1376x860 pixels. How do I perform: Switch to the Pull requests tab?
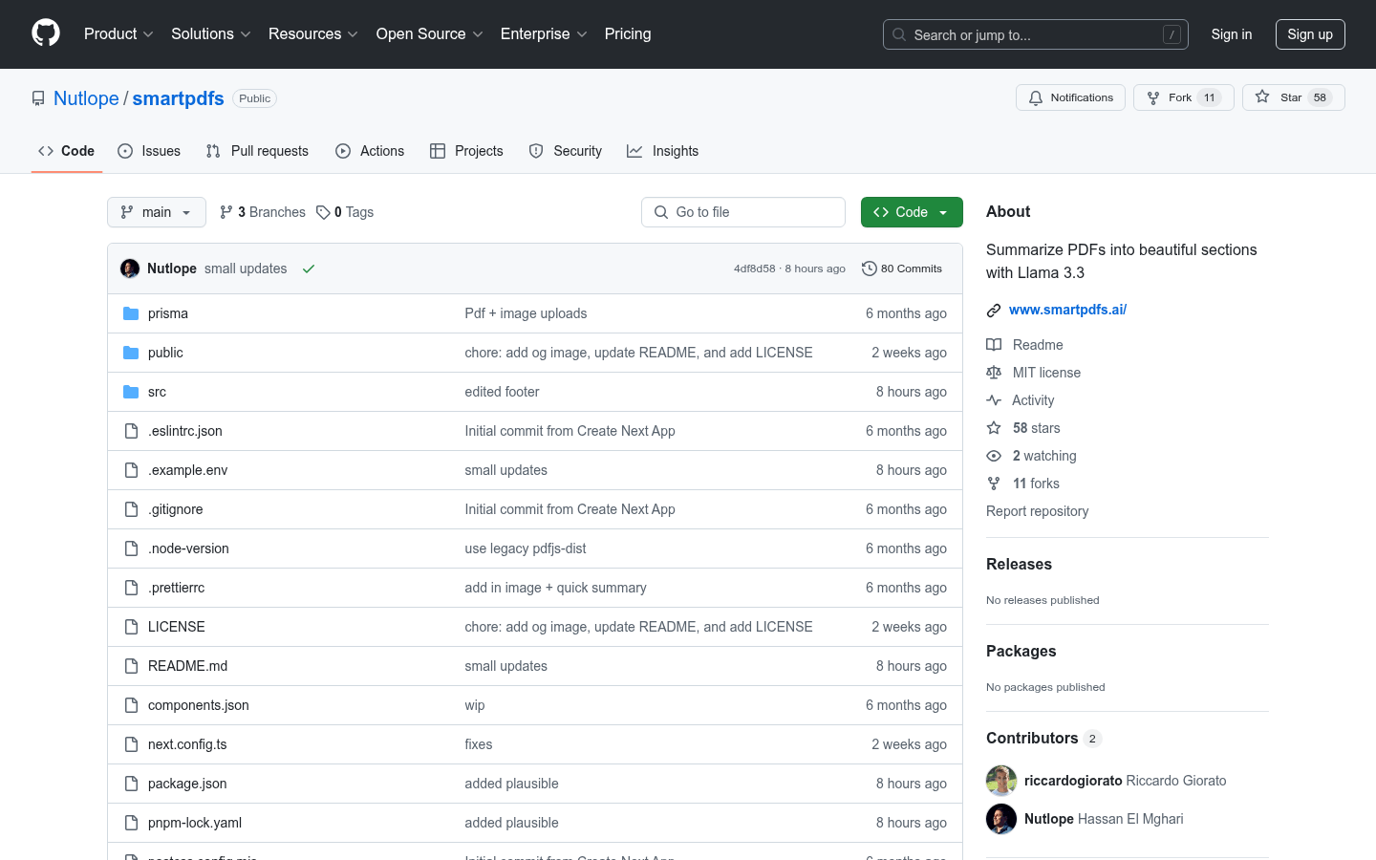(x=257, y=151)
